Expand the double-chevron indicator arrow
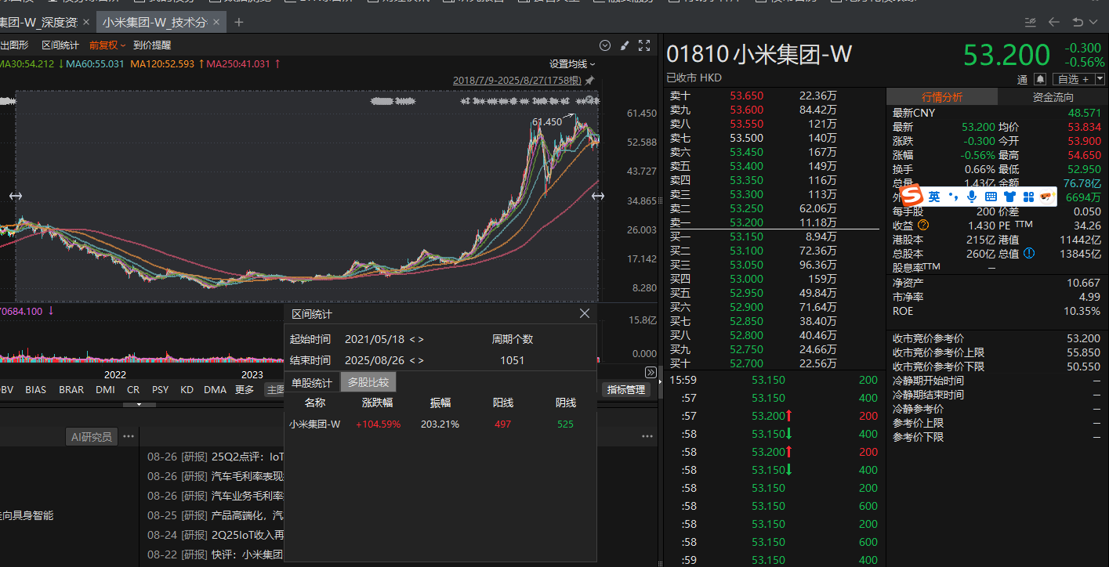 651,372
